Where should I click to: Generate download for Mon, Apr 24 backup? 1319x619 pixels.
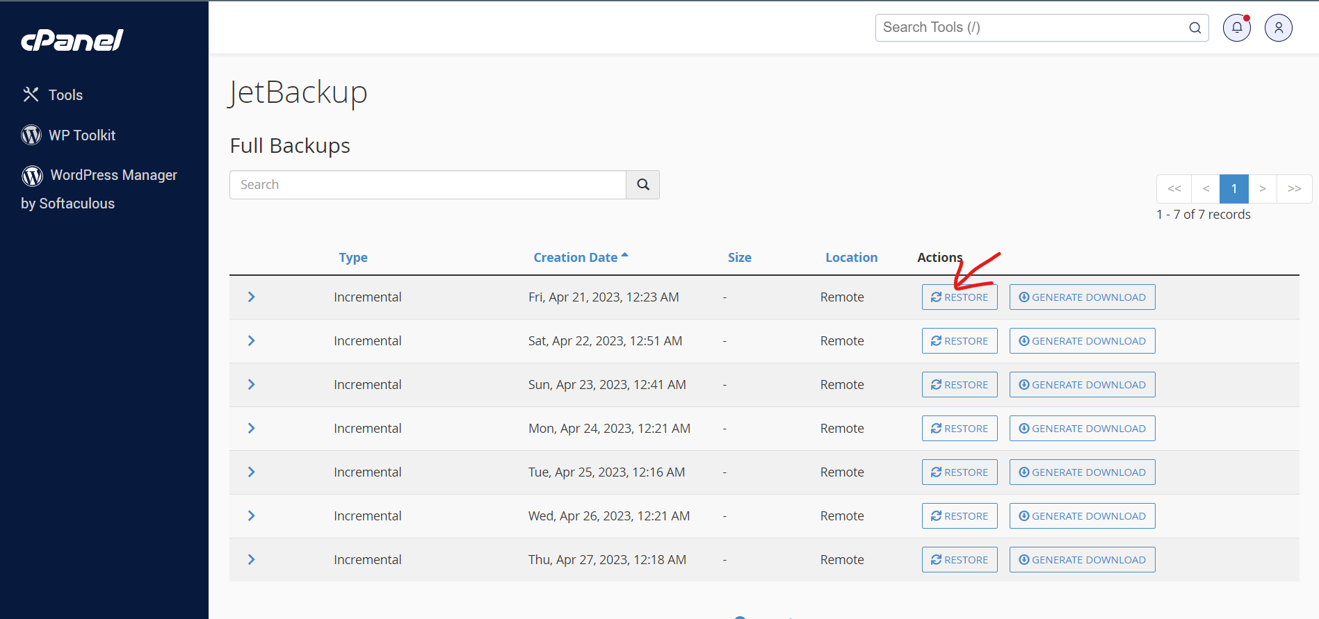click(x=1083, y=429)
